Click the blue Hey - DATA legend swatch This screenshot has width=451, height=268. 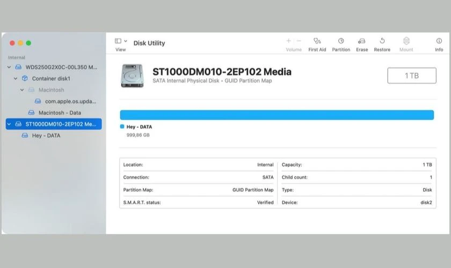click(122, 126)
